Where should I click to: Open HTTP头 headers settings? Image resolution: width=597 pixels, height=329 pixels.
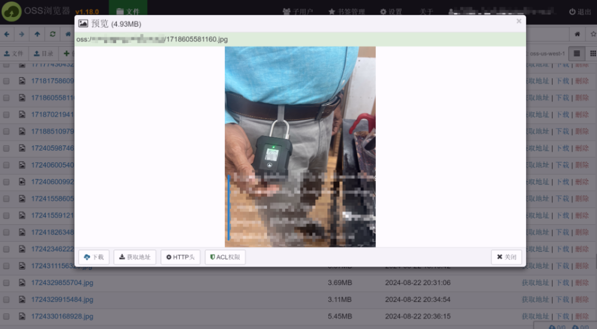pos(180,257)
